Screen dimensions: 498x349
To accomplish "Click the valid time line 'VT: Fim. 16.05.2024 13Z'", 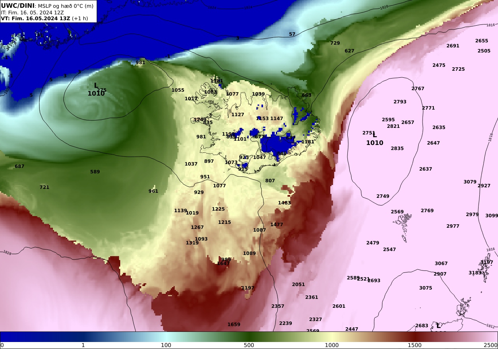I will pyautogui.click(x=36, y=18).
